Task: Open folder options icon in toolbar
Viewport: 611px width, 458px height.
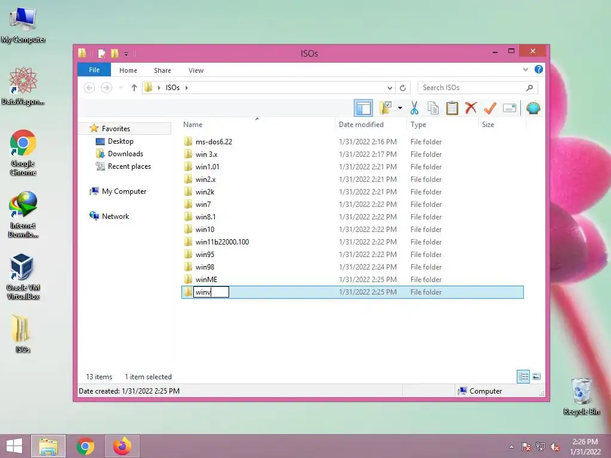Action: pyautogui.click(x=385, y=108)
